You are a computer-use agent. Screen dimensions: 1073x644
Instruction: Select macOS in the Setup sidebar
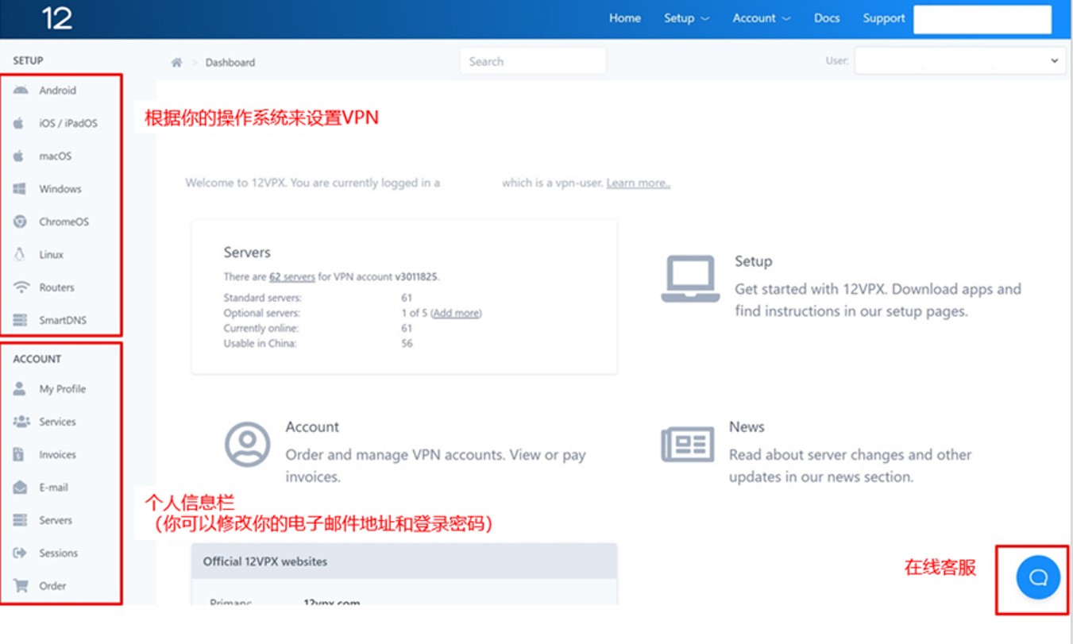[56, 156]
